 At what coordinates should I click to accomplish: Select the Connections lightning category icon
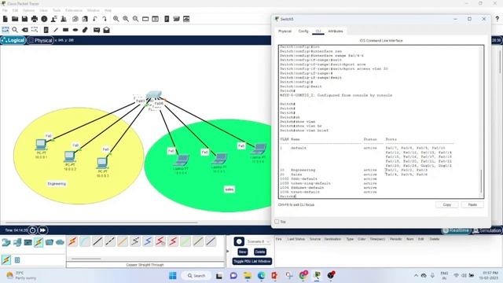point(39,242)
